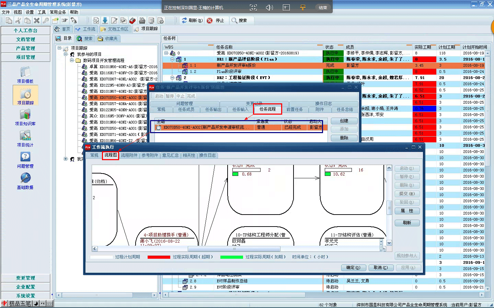The width and height of the screenshot is (494, 308).
Task: Click the 确定 button in workflow dialog
Action: [353, 268]
